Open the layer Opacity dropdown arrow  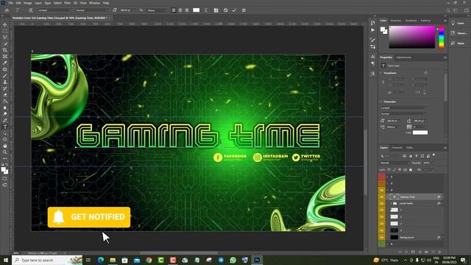coord(433,163)
